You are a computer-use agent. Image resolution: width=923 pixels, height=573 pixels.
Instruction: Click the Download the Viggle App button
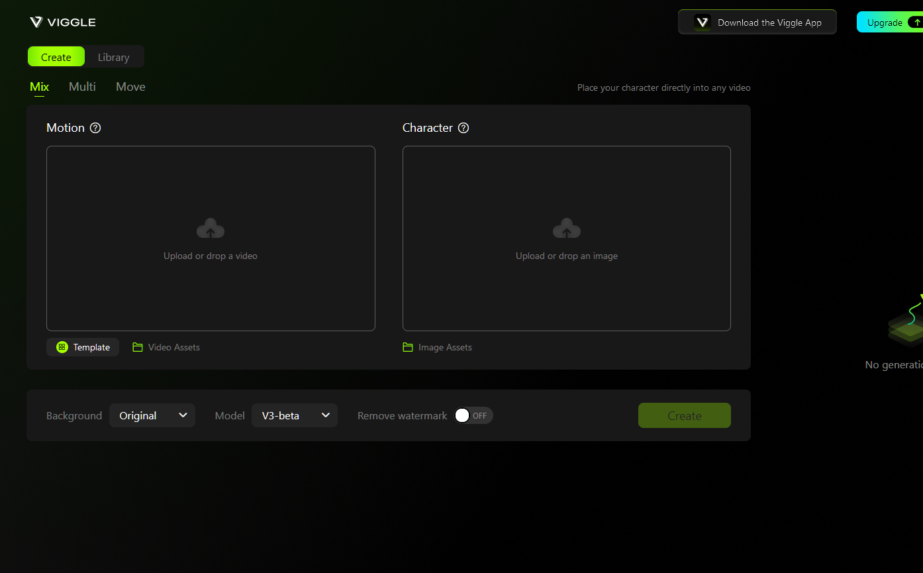pyautogui.click(x=757, y=22)
